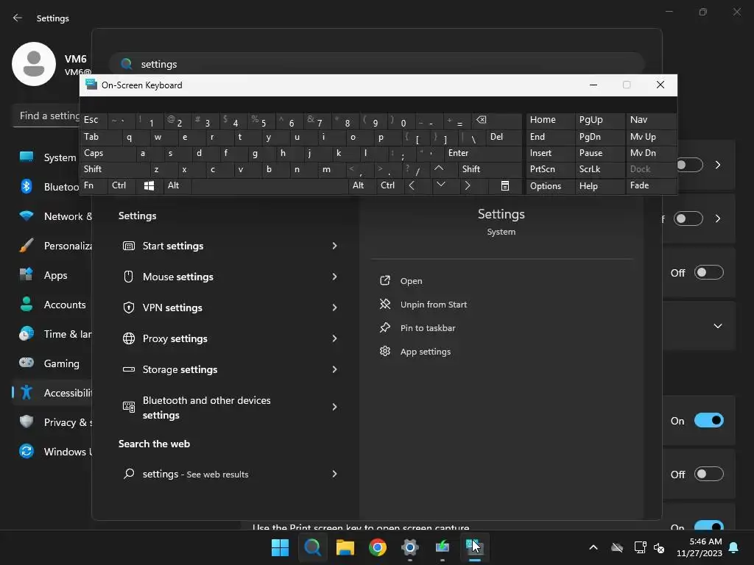Click the Start settings keyboard icon
Viewport: 754px width, 565px height.
[129, 246]
